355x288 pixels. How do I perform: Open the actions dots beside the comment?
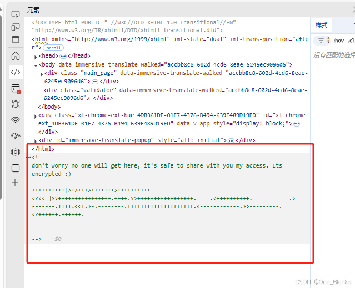(28, 158)
